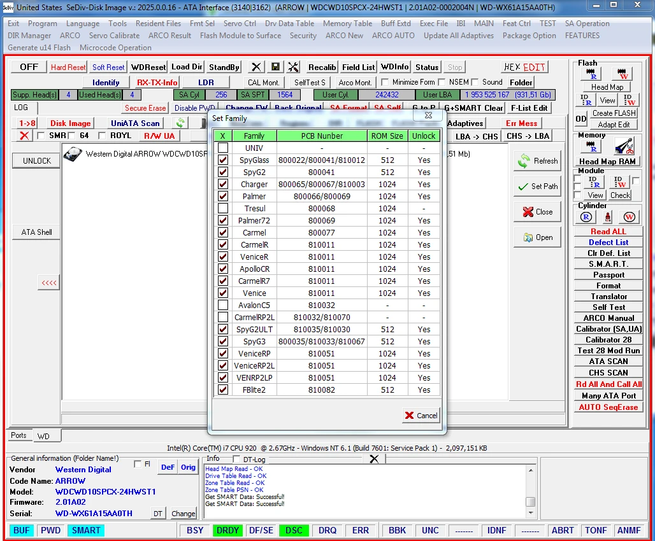Click the wrench and screwdriver tools icon
Viewport: 655px width, 541px height.
[x=294, y=67]
